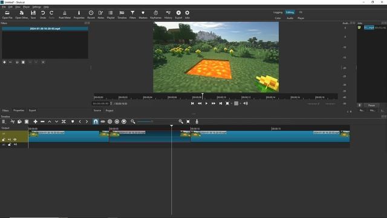Paste clip in the timeline toolbar
The image size is (387, 218).
[27, 122]
